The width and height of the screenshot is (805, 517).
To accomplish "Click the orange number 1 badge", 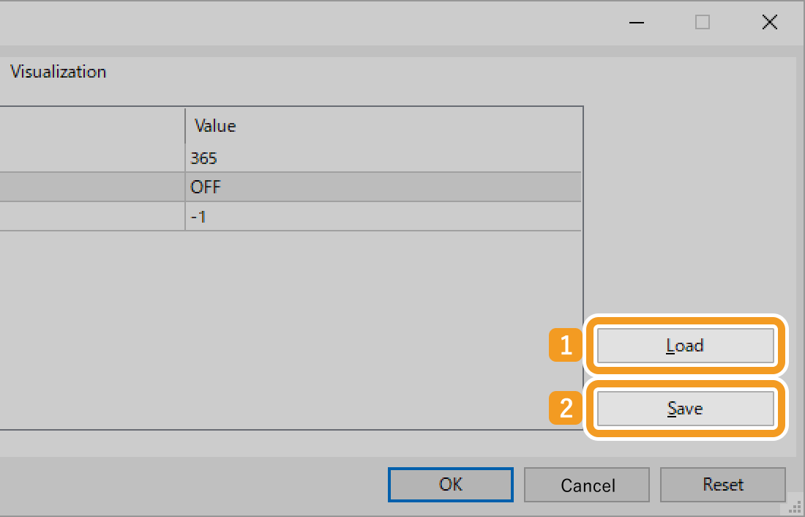I will point(566,346).
